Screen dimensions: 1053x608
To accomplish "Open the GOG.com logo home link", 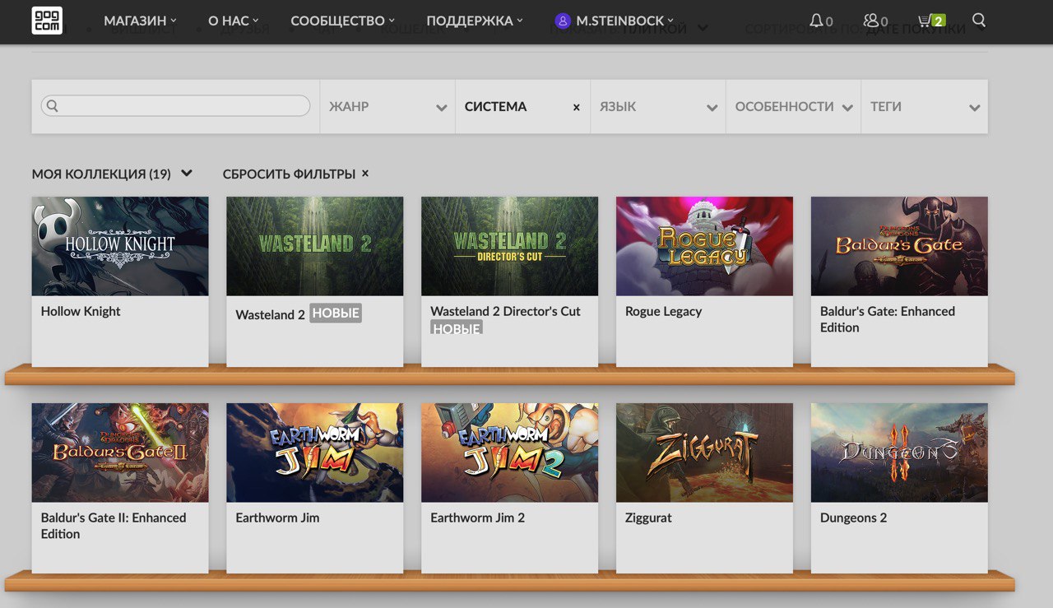I will pyautogui.click(x=47, y=21).
